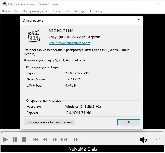Image resolution: width=165 pixels, height=153 pixels.
Task: Click the Pause button
Action: [15, 140]
